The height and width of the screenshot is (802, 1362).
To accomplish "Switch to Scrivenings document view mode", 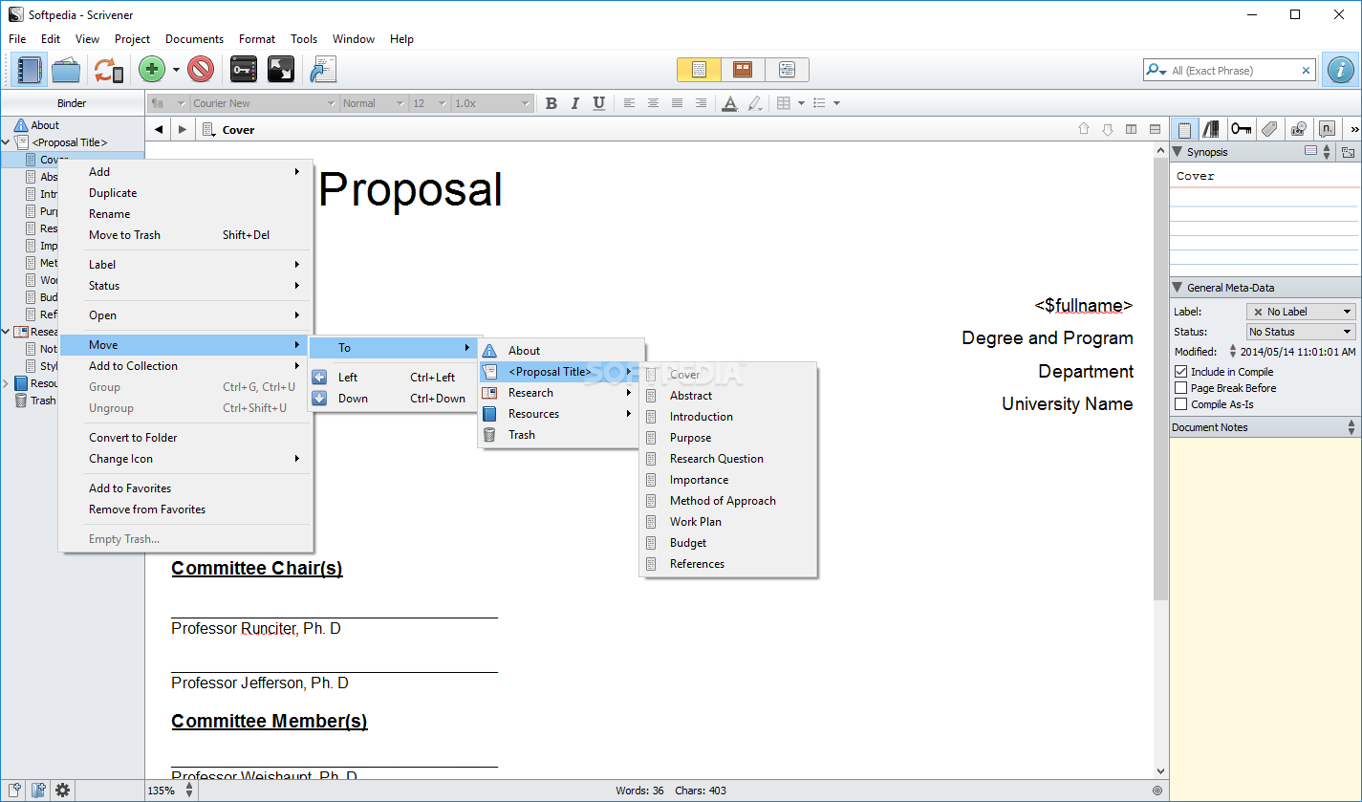I will [699, 70].
